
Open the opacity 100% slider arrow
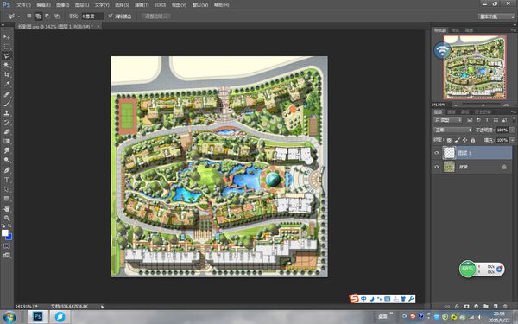[512, 130]
